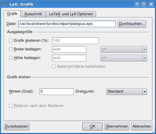
Task: Close the Grafik dialog with X icon
Action: click(x=151, y=4)
